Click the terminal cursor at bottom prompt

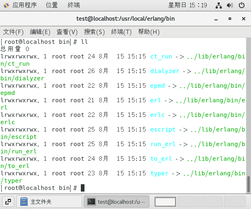click(82, 188)
